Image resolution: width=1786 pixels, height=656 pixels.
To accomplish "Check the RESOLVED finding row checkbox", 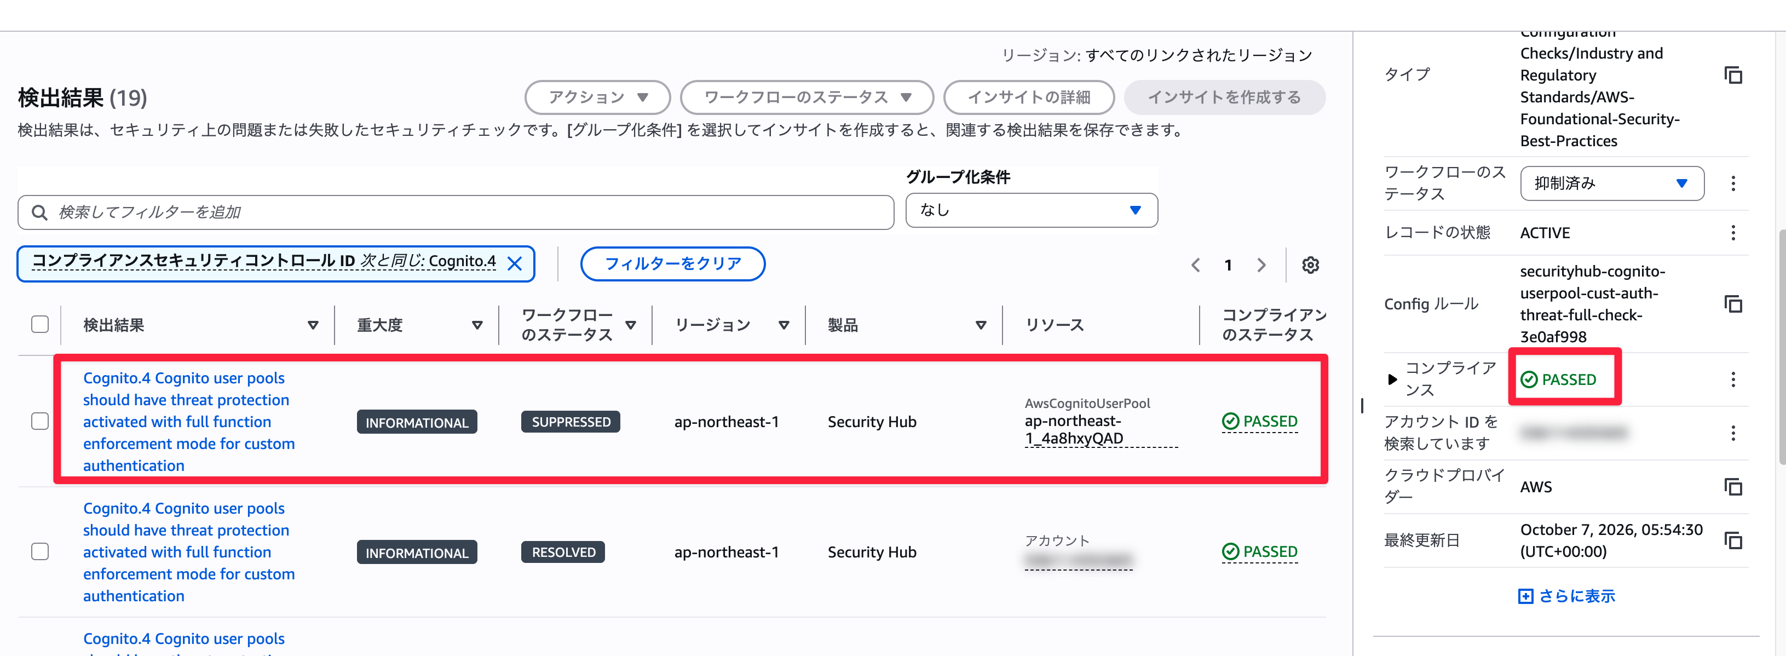I will (x=39, y=552).
